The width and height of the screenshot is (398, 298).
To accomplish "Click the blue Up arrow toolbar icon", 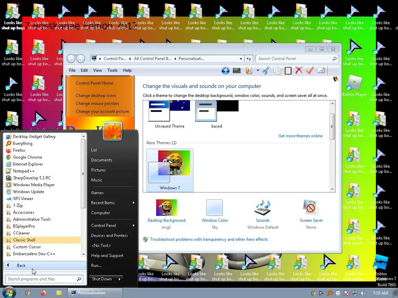I will point(225,70).
